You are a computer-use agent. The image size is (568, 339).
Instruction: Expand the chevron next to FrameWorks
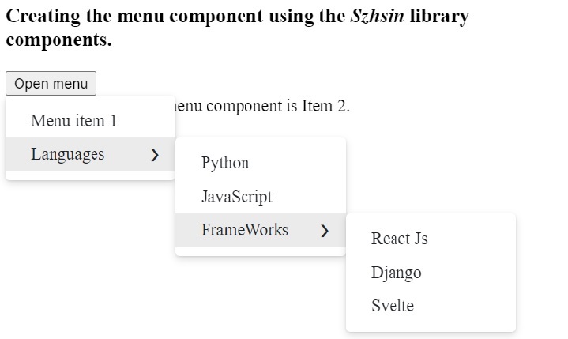click(325, 231)
